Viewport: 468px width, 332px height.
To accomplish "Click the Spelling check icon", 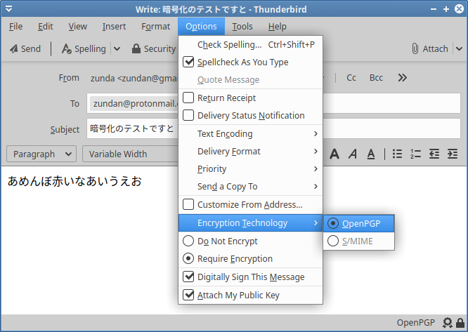I will pos(66,48).
